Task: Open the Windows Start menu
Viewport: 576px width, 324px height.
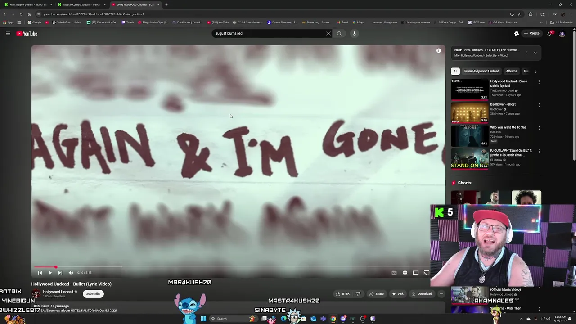Action: 203,319
